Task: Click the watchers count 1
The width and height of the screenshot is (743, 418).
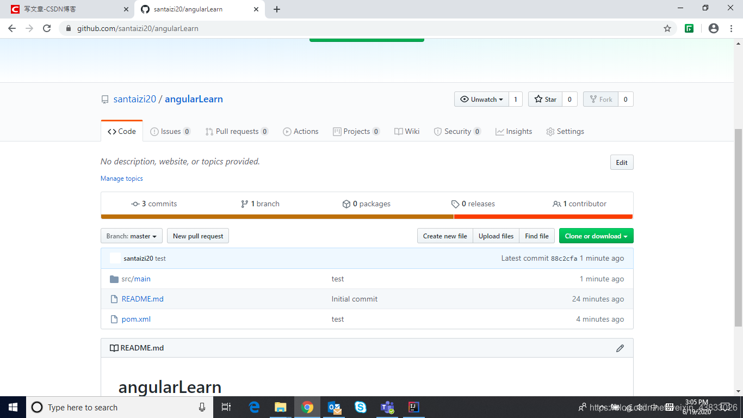Action: coord(516,99)
